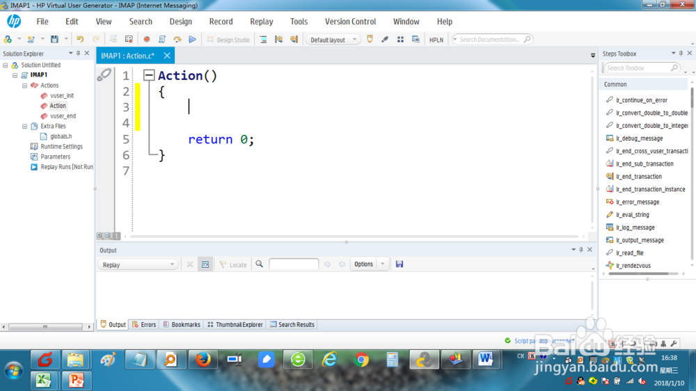Collapse the Actions tree node
The width and height of the screenshot is (696, 391).
[x=25, y=86]
